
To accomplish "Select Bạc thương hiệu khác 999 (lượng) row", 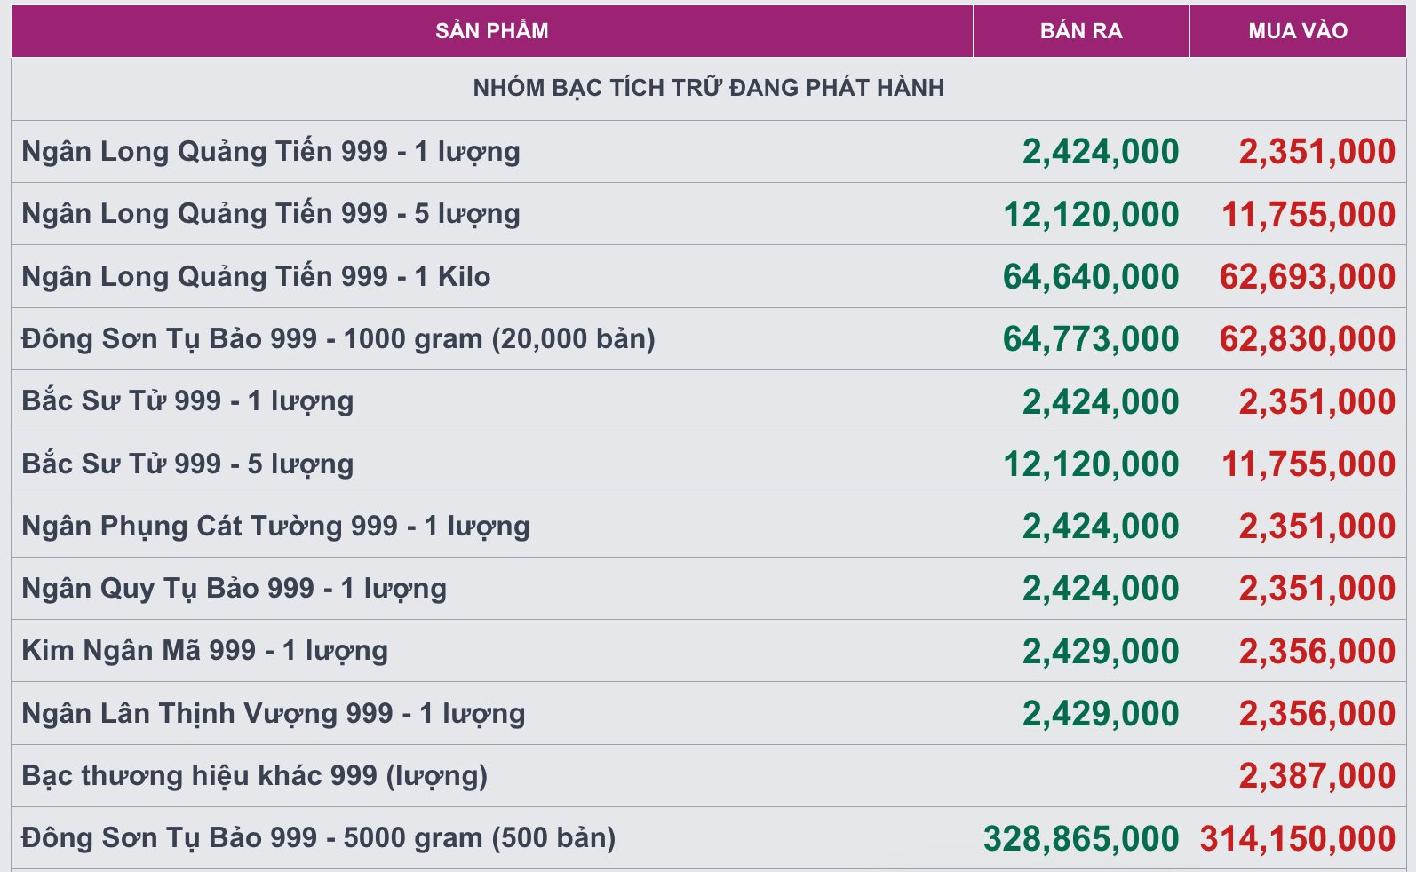I will pyautogui.click(x=708, y=776).
